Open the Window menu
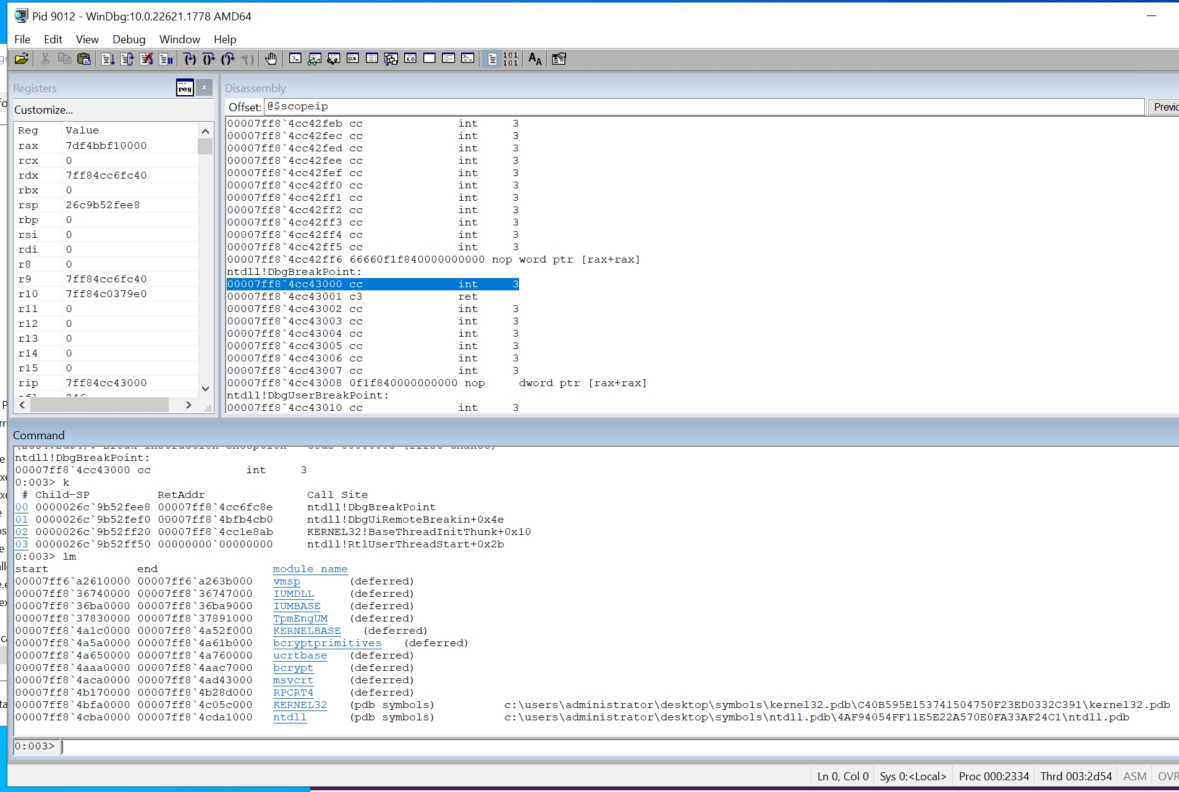Viewport: 1179px width, 792px height. click(179, 39)
